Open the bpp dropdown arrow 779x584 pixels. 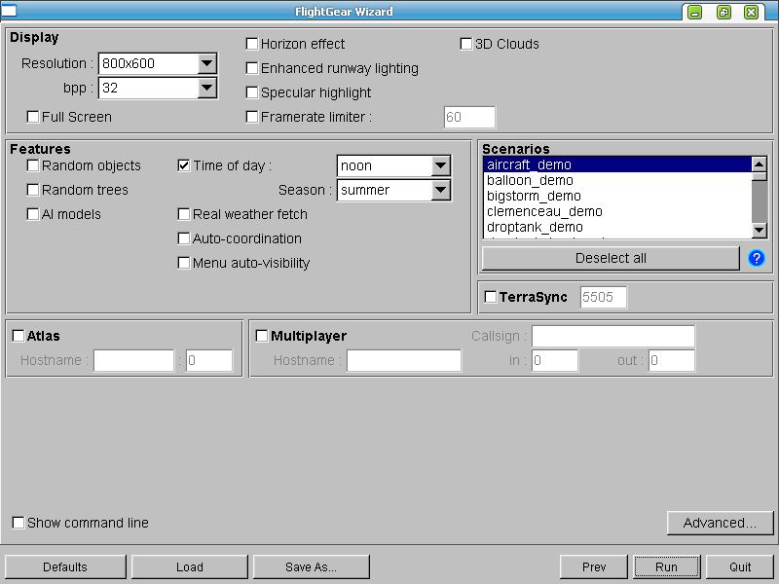(206, 88)
